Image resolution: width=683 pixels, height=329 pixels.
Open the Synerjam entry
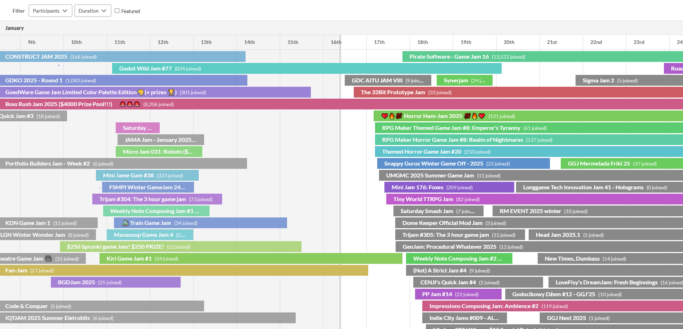coord(464,81)
